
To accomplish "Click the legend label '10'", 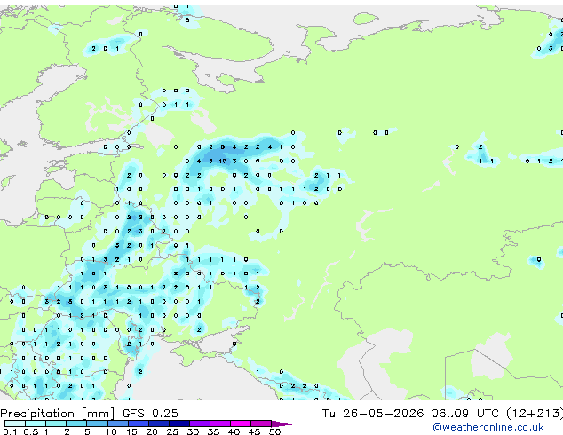I will (111, 431).
